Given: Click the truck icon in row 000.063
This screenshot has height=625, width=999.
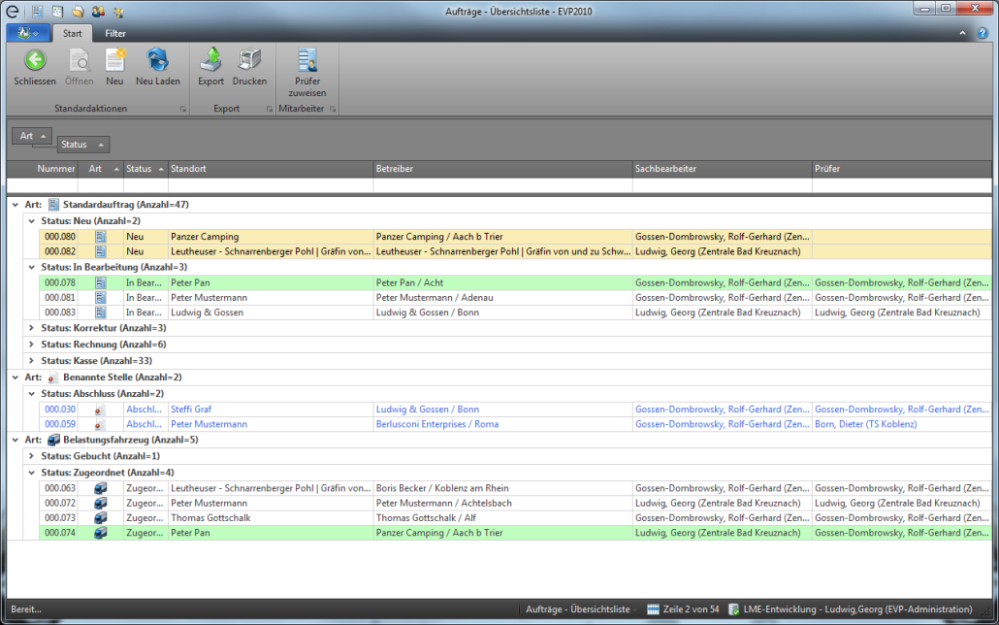Looking at the screenshot, I should coord(100,488).
